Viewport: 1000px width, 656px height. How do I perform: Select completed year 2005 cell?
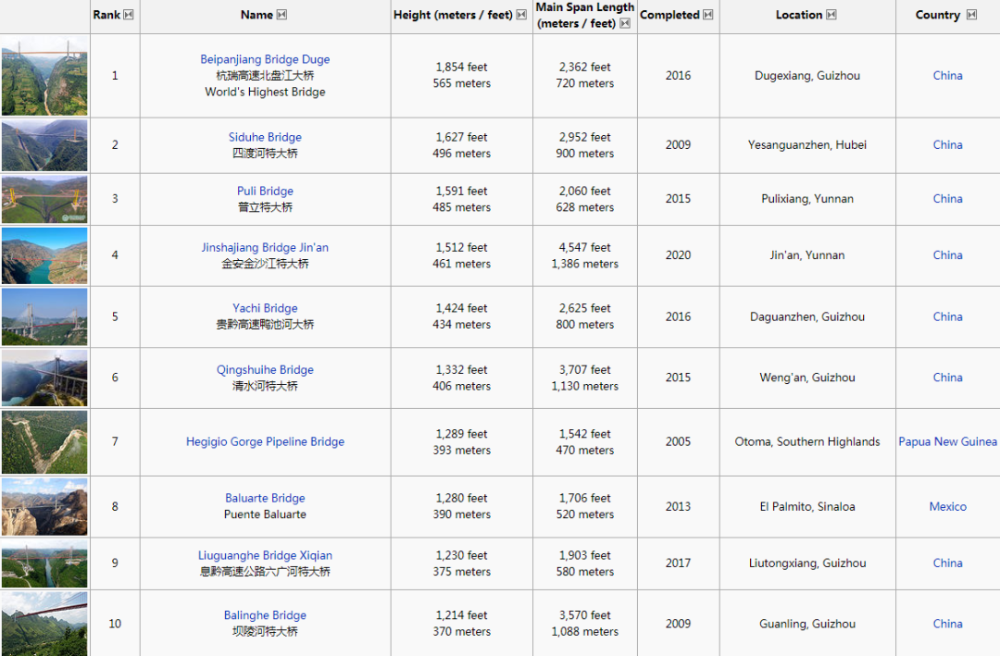678,441
